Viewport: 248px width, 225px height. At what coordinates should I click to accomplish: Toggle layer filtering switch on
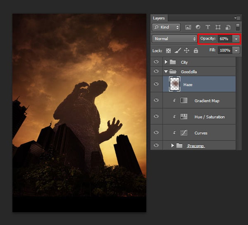pos(238,27)
